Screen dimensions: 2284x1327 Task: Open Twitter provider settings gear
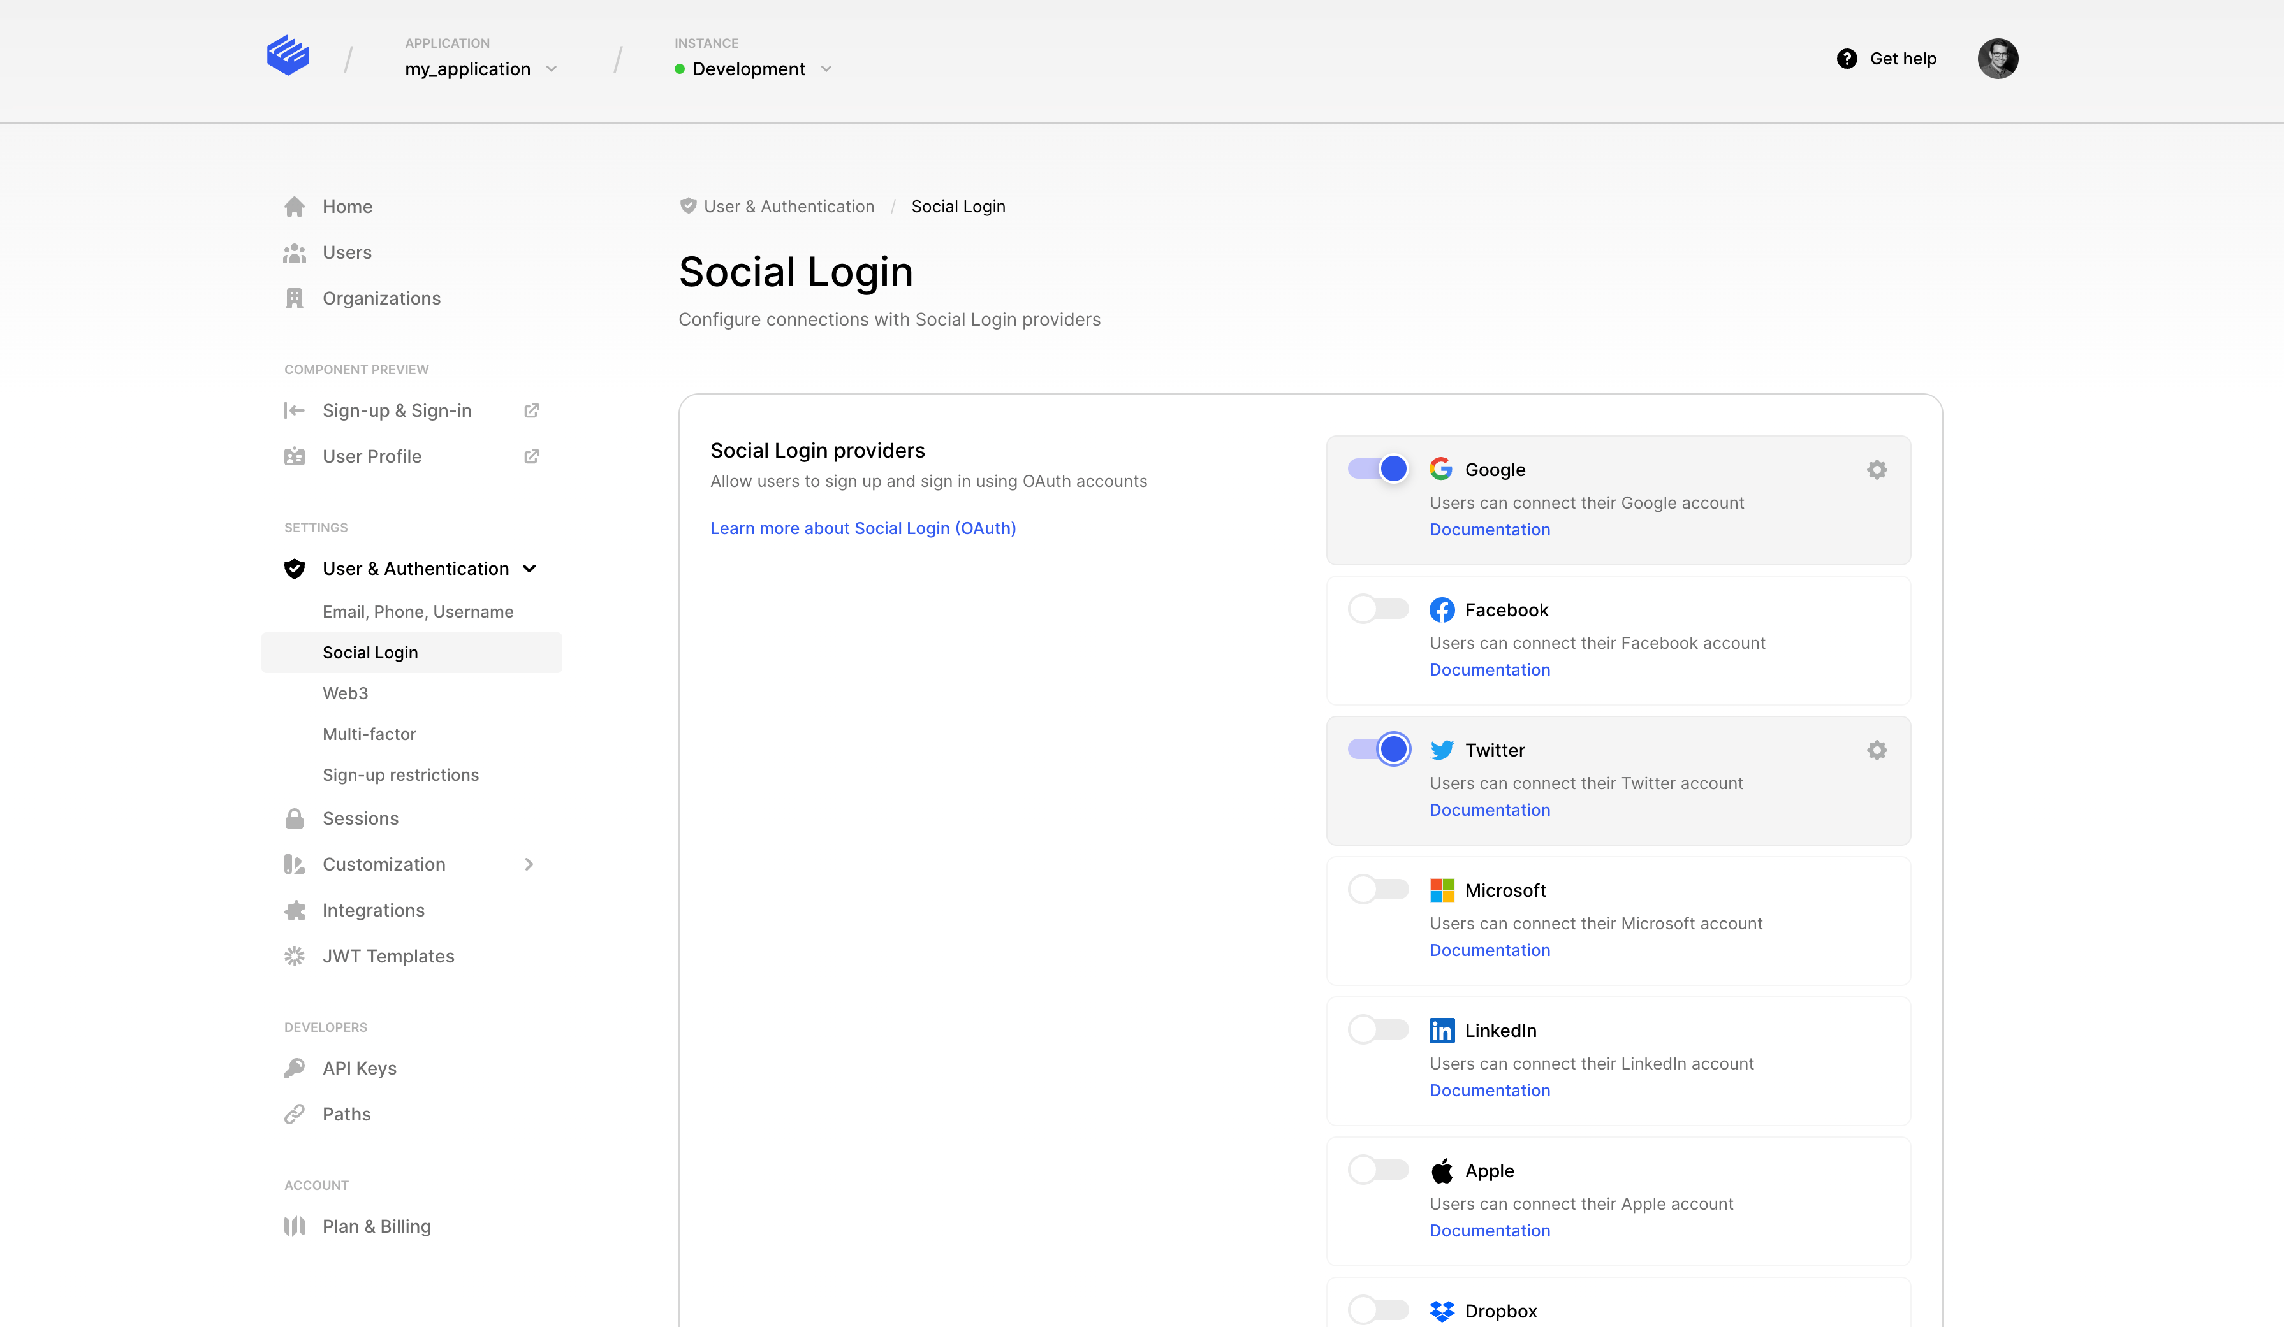(x=1876, y=750)
